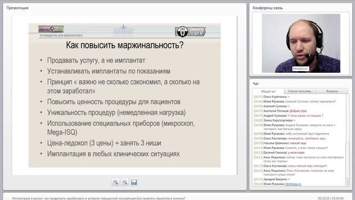The image size is (355, 200).
Task: Click the Impro logo on the slide
Action: tap(190, 32)
